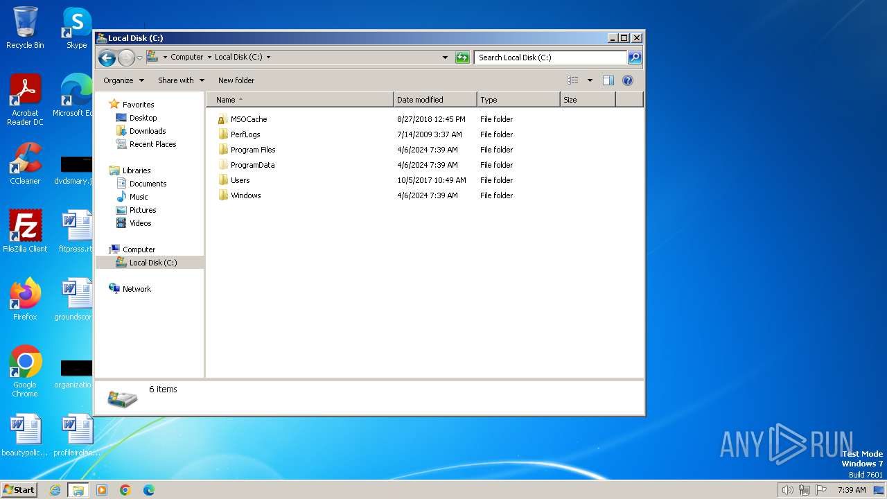
Task: Click the Skype desktop shortcut
Action: tap(76, 28)
